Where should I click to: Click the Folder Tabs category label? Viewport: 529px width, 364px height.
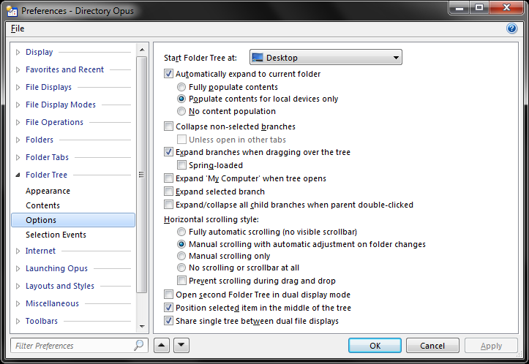click(x=48, y=157)
